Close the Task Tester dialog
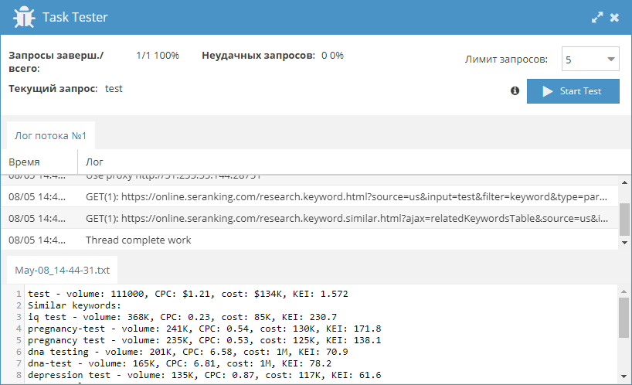 pos(614,17)
